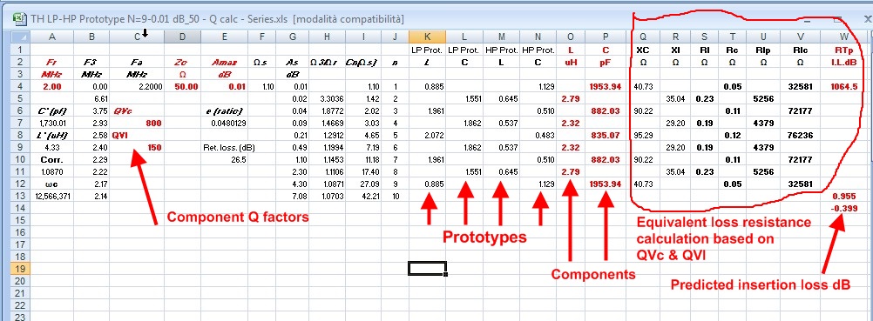Click the Rlp header cell

click(763, 50)
